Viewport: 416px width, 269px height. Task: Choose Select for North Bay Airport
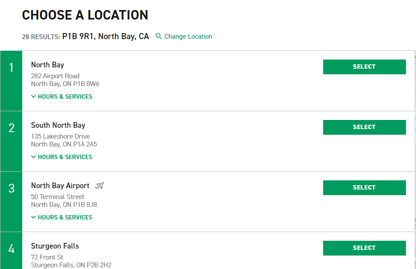[x=364, y=188]
